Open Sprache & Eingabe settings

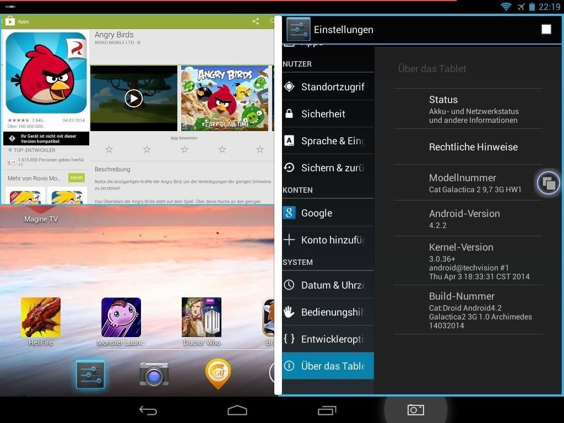(x=328, y=140)
